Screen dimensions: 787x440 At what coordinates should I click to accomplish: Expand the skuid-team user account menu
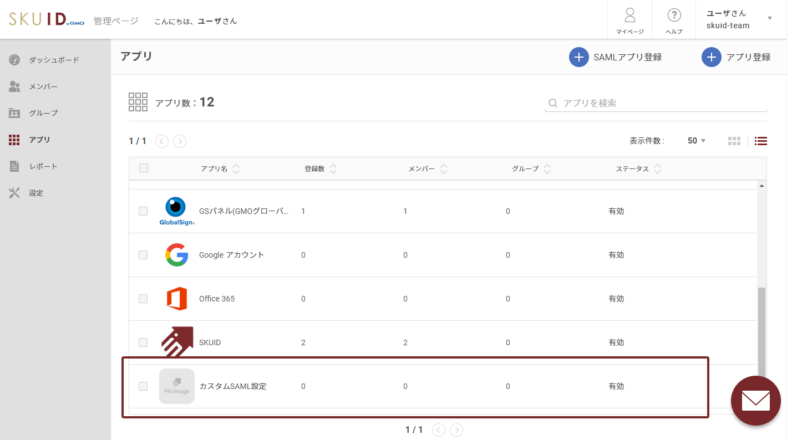[769, 18]
